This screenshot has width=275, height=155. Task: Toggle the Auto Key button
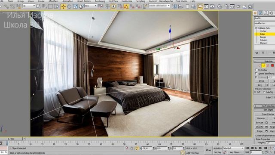pyautogui.click(x=217, y=148)
